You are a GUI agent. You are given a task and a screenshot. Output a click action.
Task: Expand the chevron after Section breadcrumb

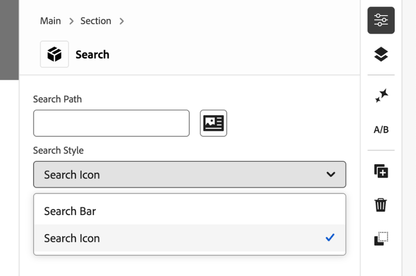point(121,21)
